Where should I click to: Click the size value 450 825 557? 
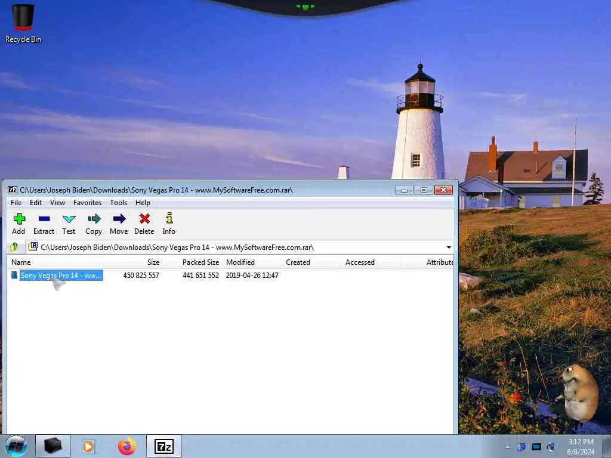click(x=141, y=276)
